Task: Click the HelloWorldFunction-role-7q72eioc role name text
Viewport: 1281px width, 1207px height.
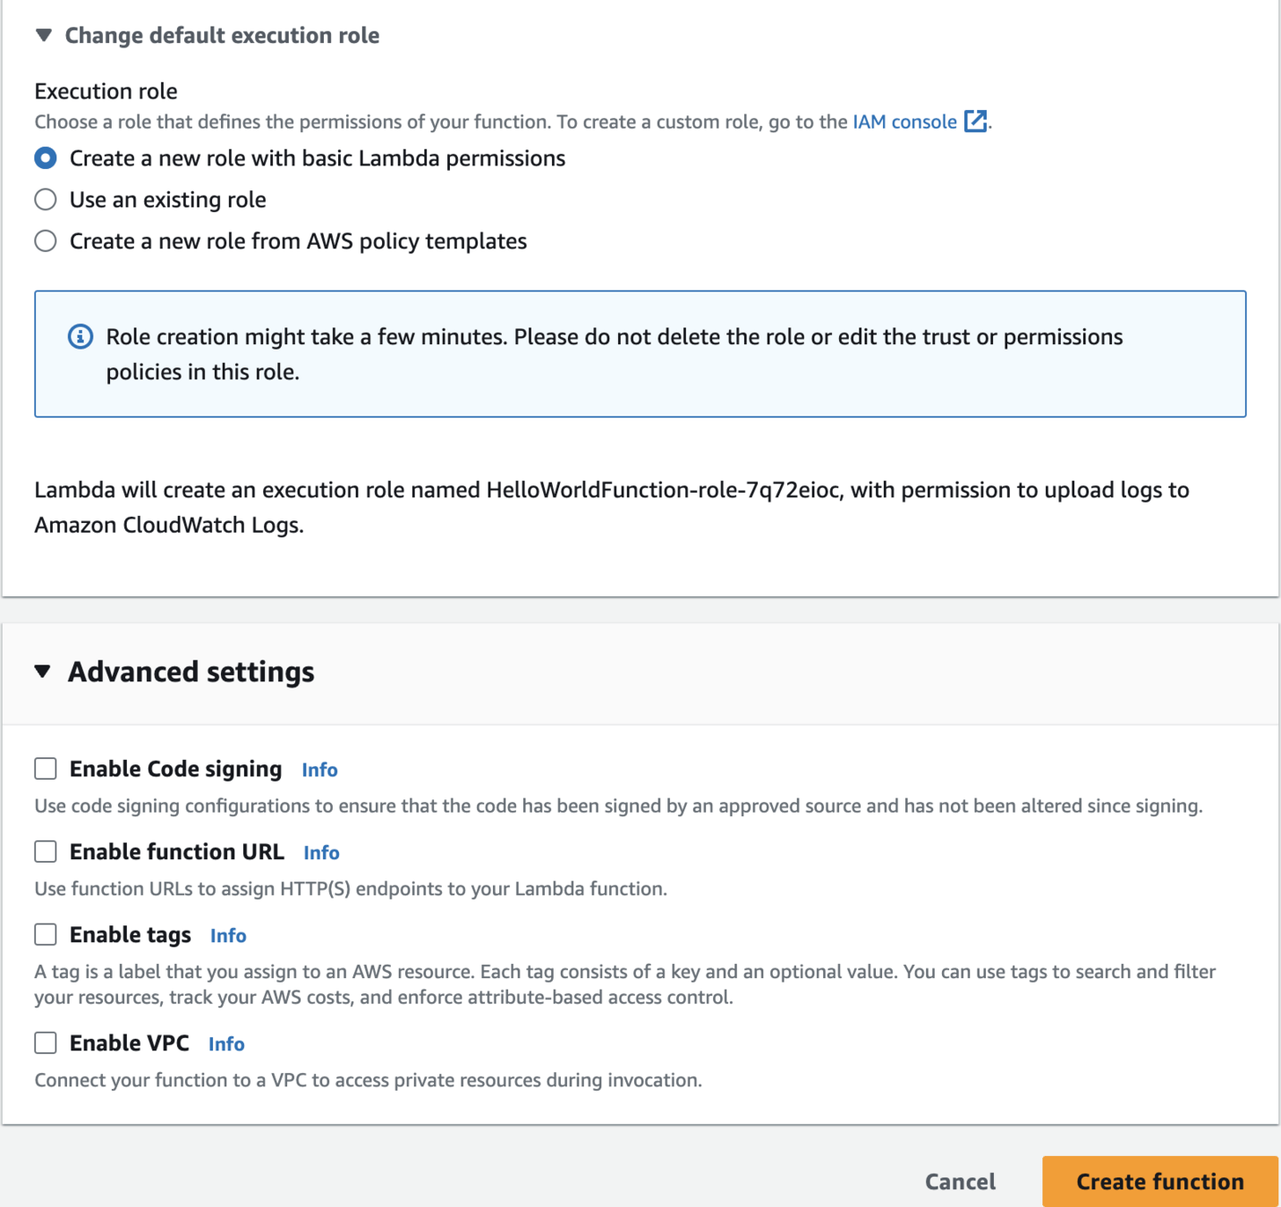Action: pos(663,490)
